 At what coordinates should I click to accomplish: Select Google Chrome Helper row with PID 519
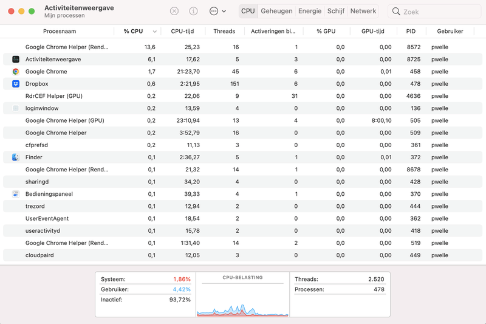pyautogui.click(x=242, y=243)
